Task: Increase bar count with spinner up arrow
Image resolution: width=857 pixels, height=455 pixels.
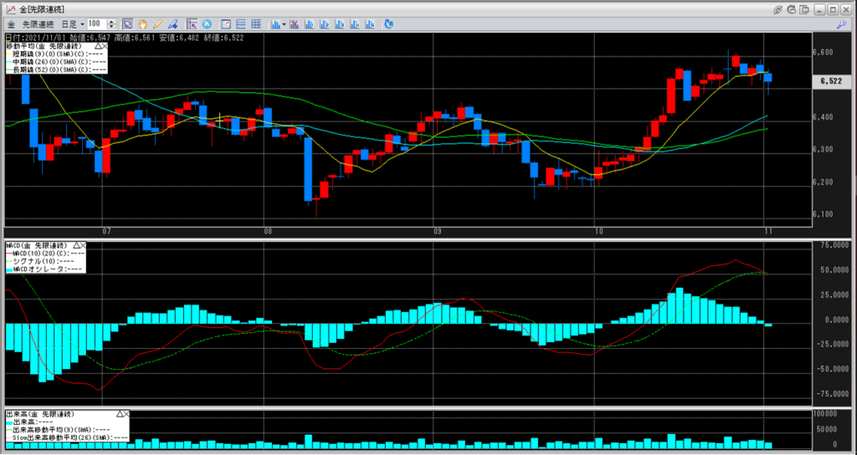Action: point(111,22)
